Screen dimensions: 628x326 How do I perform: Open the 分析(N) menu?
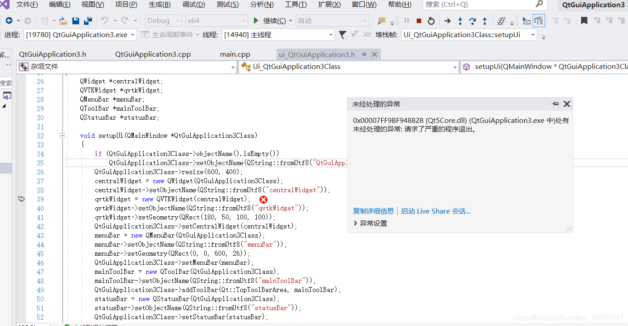tap(262, 5)
